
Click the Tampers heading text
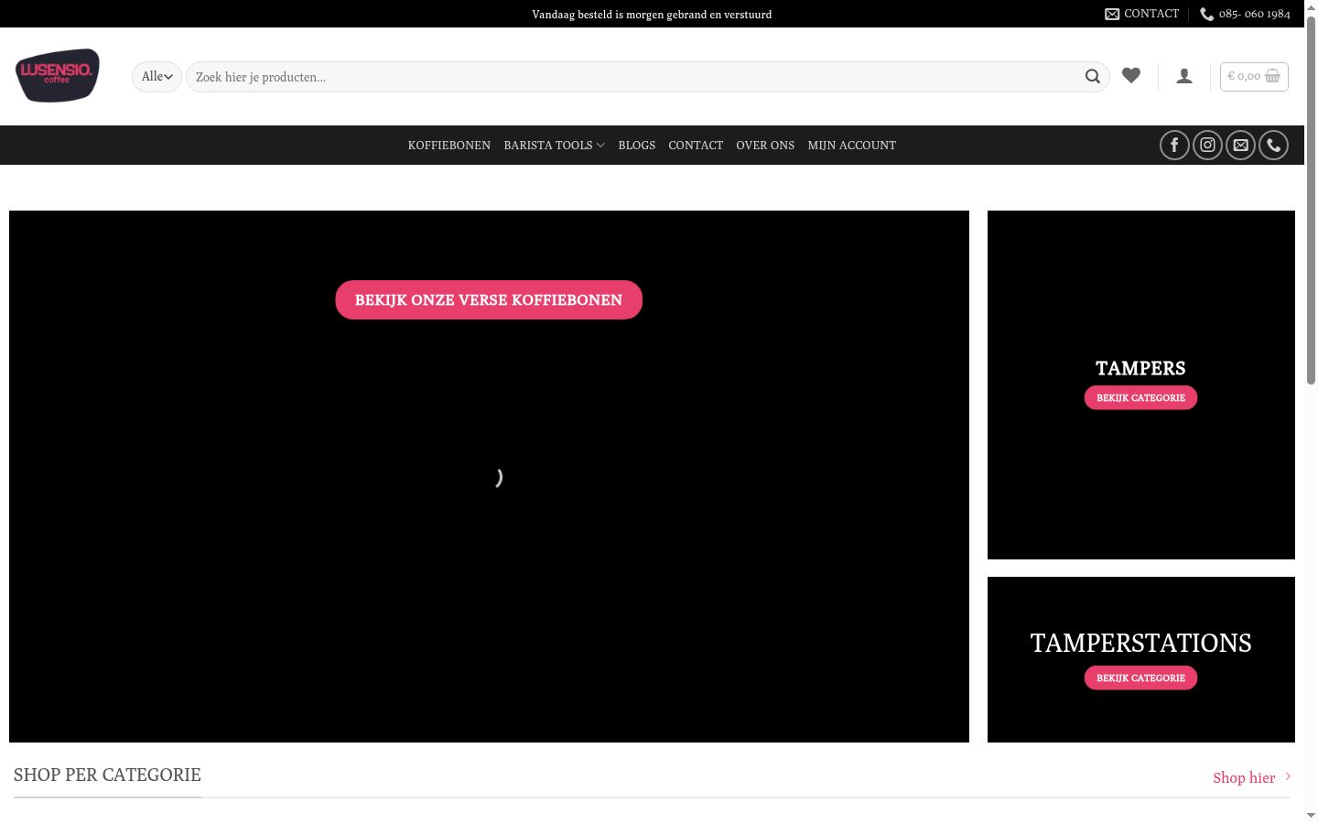pos(1140,368)
